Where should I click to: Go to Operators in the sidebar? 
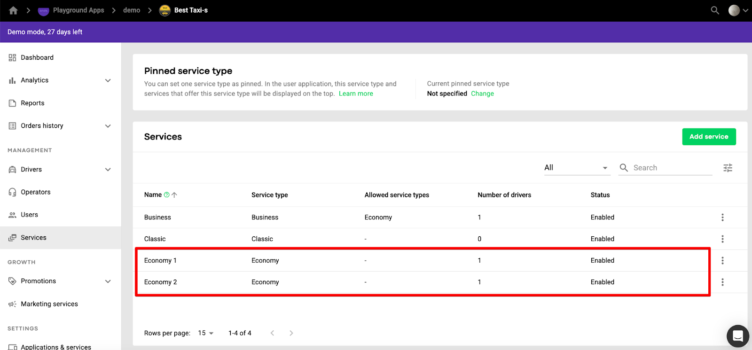pos(36,192)
